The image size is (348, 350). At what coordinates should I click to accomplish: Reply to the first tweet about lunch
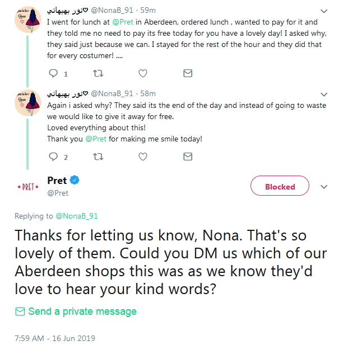54,73
